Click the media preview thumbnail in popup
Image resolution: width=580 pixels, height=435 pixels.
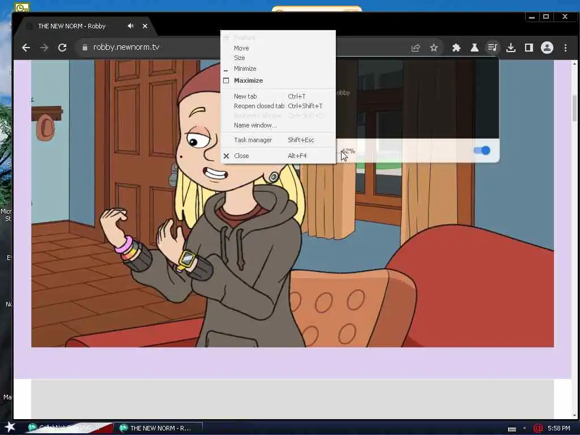[x=417, y=99]
